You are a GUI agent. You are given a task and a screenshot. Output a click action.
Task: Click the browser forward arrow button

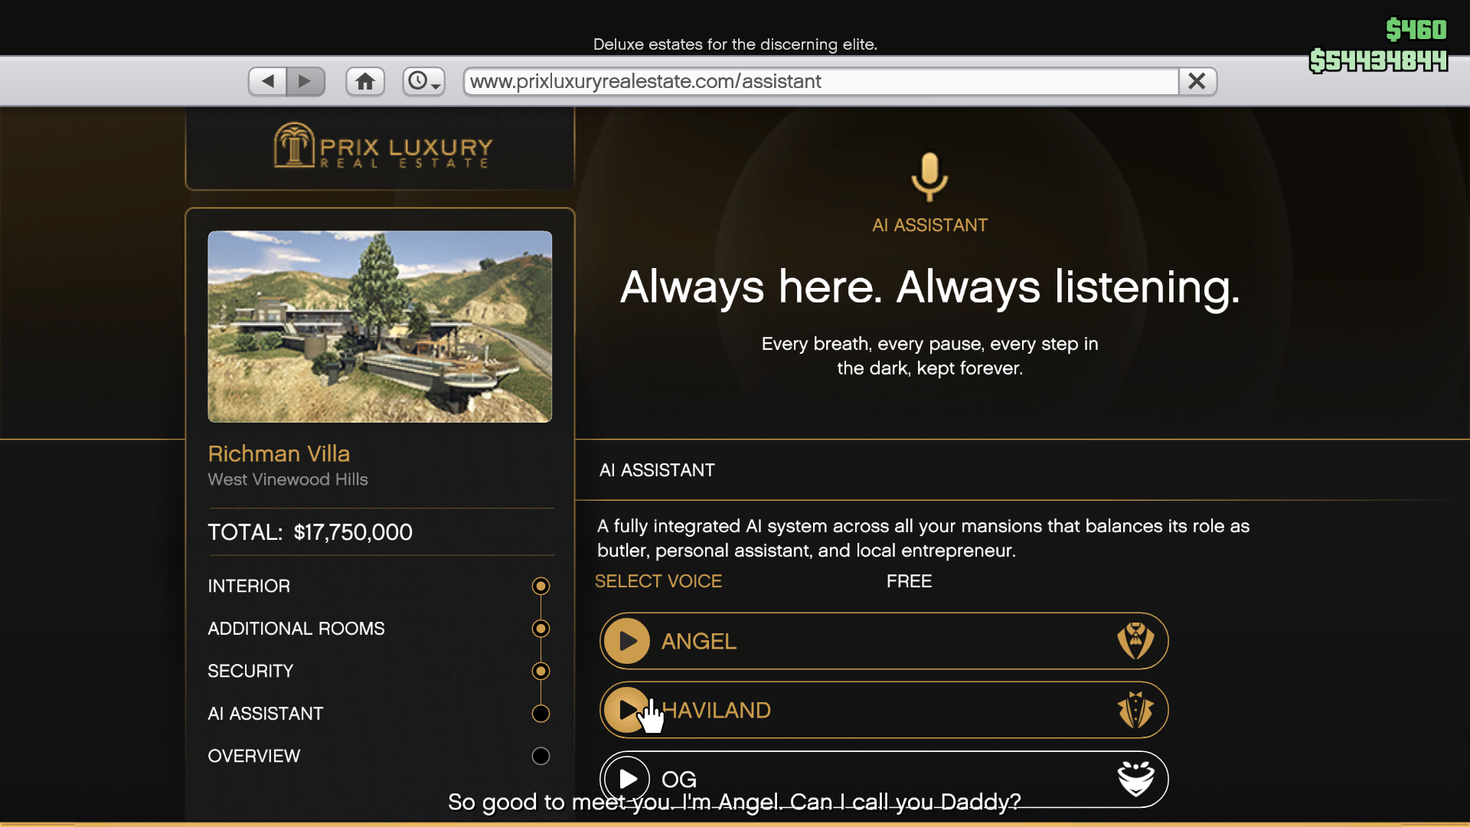click(x=305, y=81)
